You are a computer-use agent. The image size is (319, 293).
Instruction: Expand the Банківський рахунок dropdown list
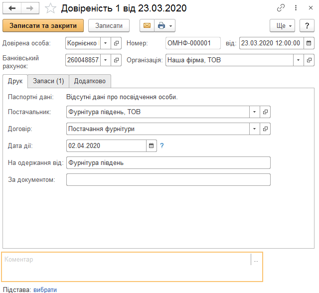(x=106, y=60)
